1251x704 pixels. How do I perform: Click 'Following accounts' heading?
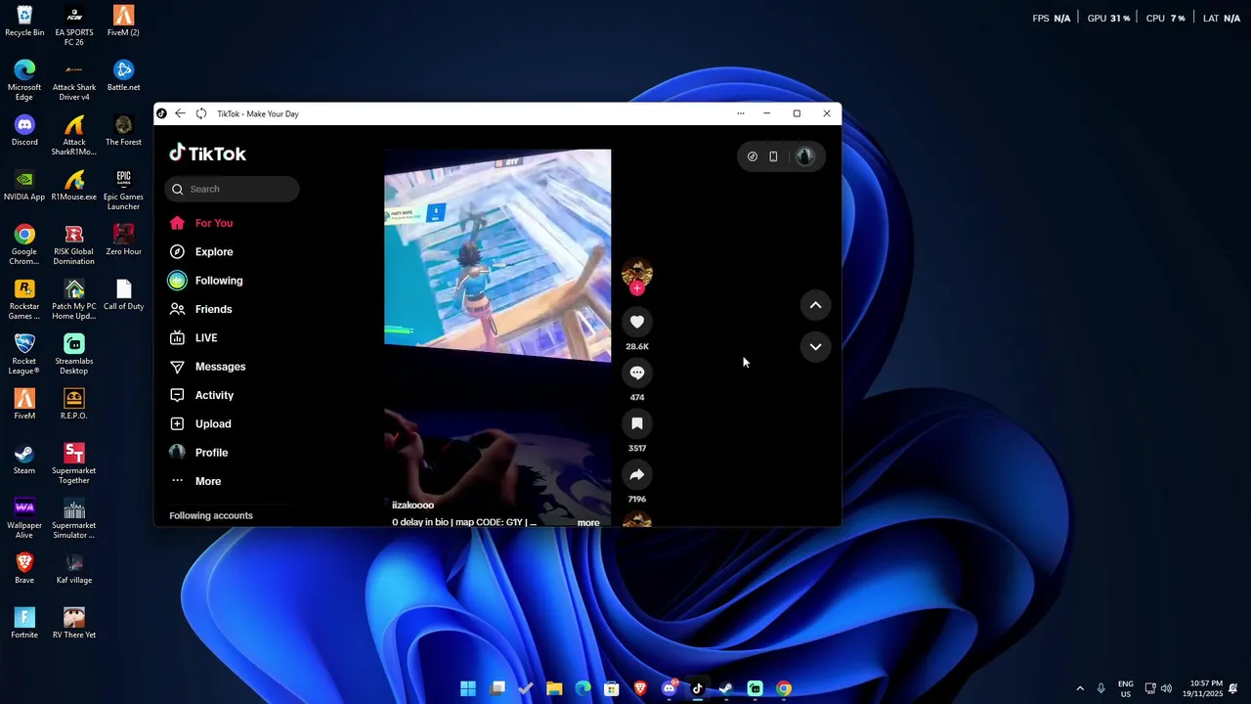click(x=211, y=515)
